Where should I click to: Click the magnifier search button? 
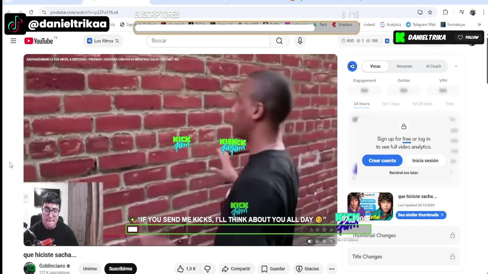[x=279, y=41]
